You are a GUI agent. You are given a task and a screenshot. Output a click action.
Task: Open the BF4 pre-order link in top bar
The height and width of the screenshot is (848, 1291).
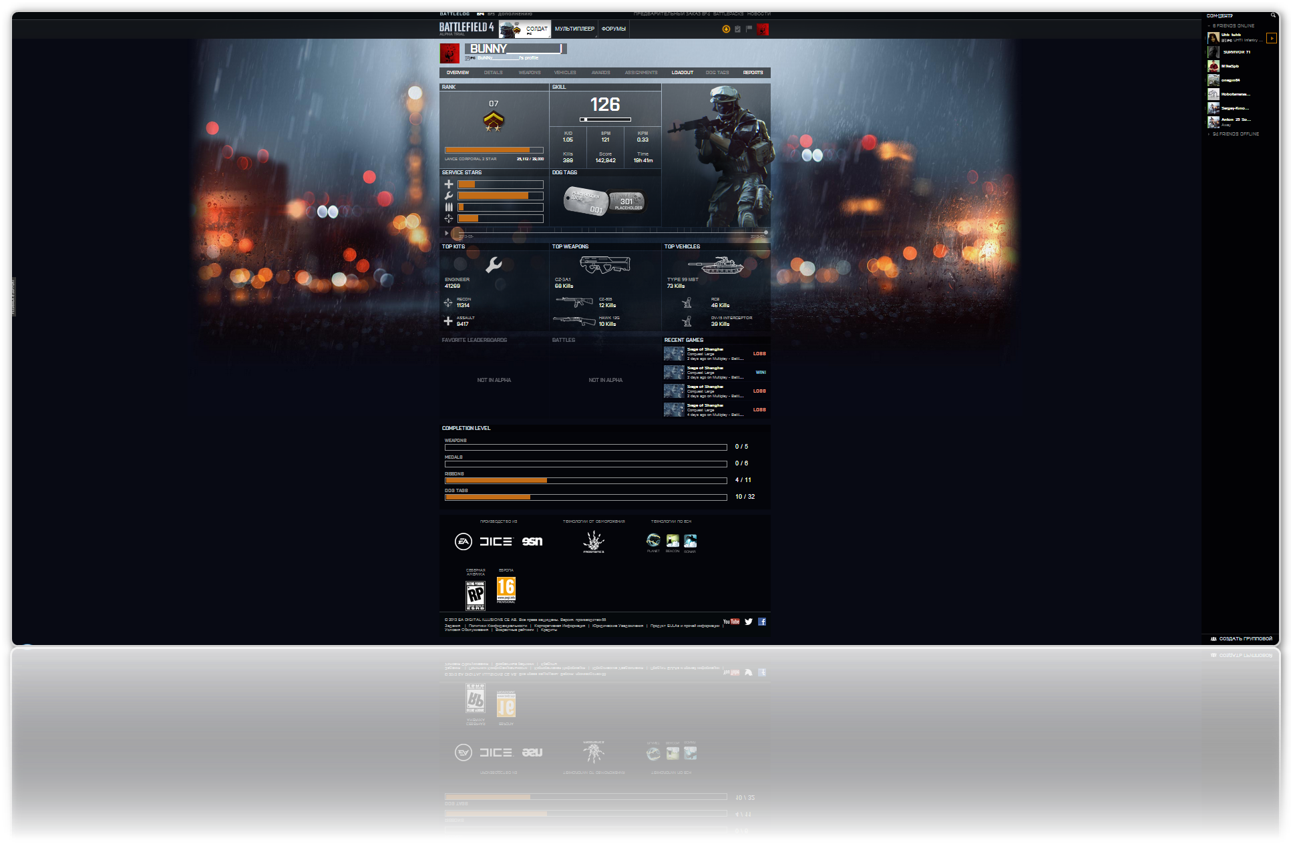672,14
